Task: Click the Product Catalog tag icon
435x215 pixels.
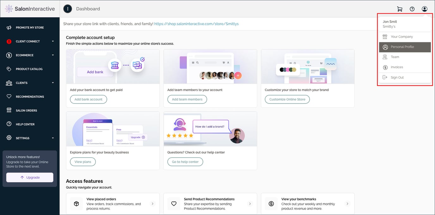Action: tap(9, 69)
